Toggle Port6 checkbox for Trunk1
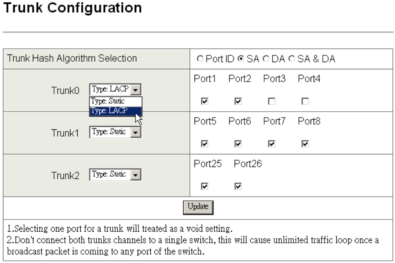395x263 pixels. tap(238, 143)
